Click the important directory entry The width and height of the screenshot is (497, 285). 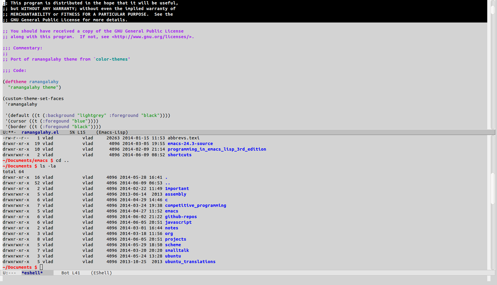pos(177,189)
